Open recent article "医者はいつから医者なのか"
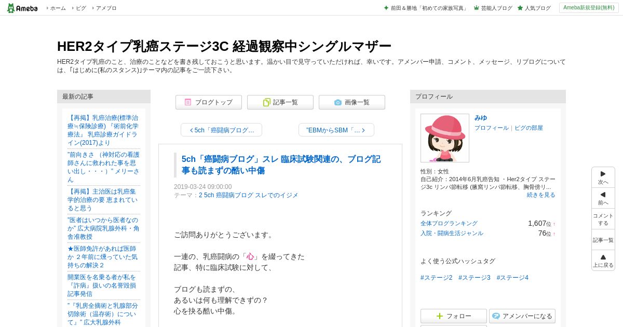This screenshot has width=623, height=327. (x=103, y=228)
